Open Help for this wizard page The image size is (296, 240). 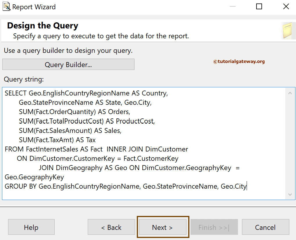[31, 227]
